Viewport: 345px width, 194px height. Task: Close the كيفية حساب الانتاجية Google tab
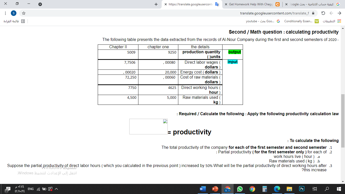click(x=286, y=4)
